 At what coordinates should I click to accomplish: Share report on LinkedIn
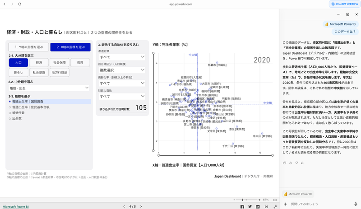(x=258, y=206)
